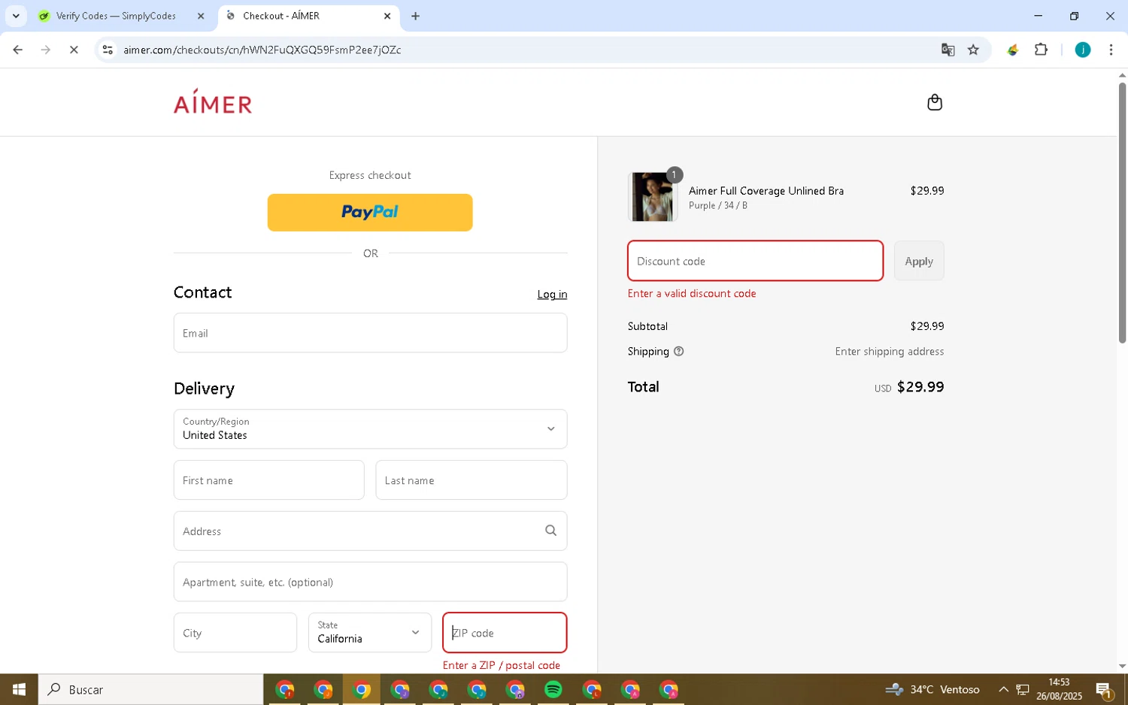This screenshot has height=705, width=1128.
Task: Click the address search magnifier icon
Action: click(x=550, y=531)
